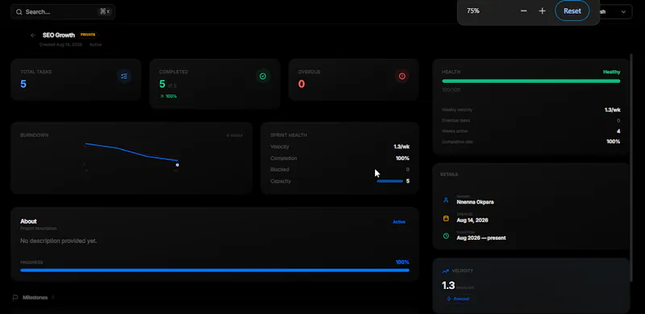
Task: Click the clock icon beside Aug 2026 — present
Action: point(446,236)
